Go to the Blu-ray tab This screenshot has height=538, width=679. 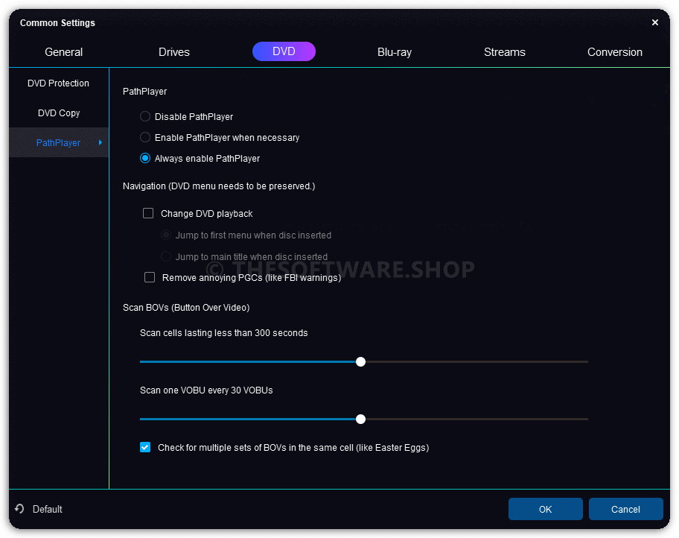(395, 52)
